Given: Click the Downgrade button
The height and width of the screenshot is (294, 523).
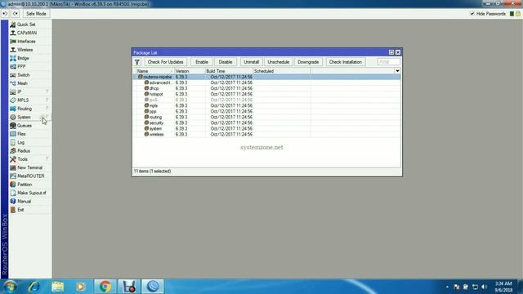Looking at the screenshot, I should (308, 62).
